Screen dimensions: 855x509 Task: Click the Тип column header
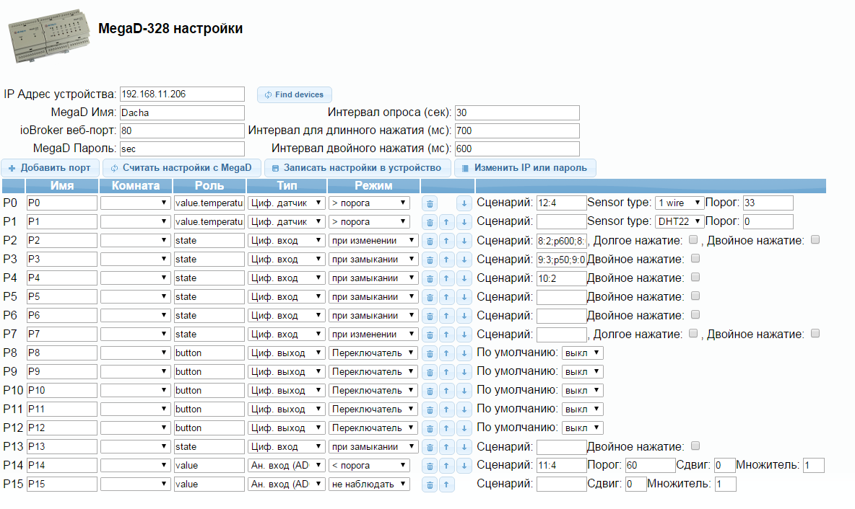(287, 185)
